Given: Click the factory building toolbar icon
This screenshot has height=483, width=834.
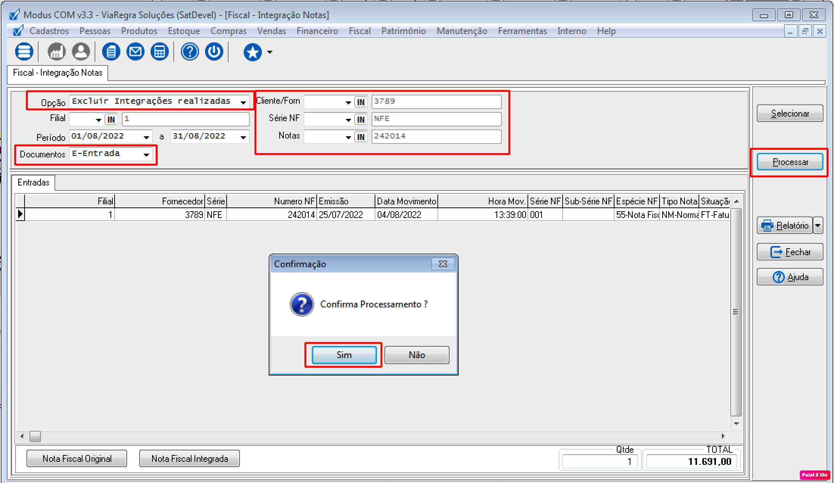Looking at the screenshot, I should (56, 52).
